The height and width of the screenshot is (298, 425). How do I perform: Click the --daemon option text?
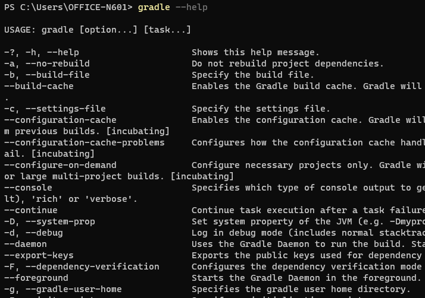pyautogui.click(x=25, y=244)
